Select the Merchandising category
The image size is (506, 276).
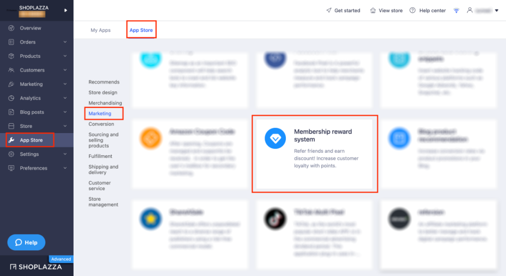click(105, 103)
